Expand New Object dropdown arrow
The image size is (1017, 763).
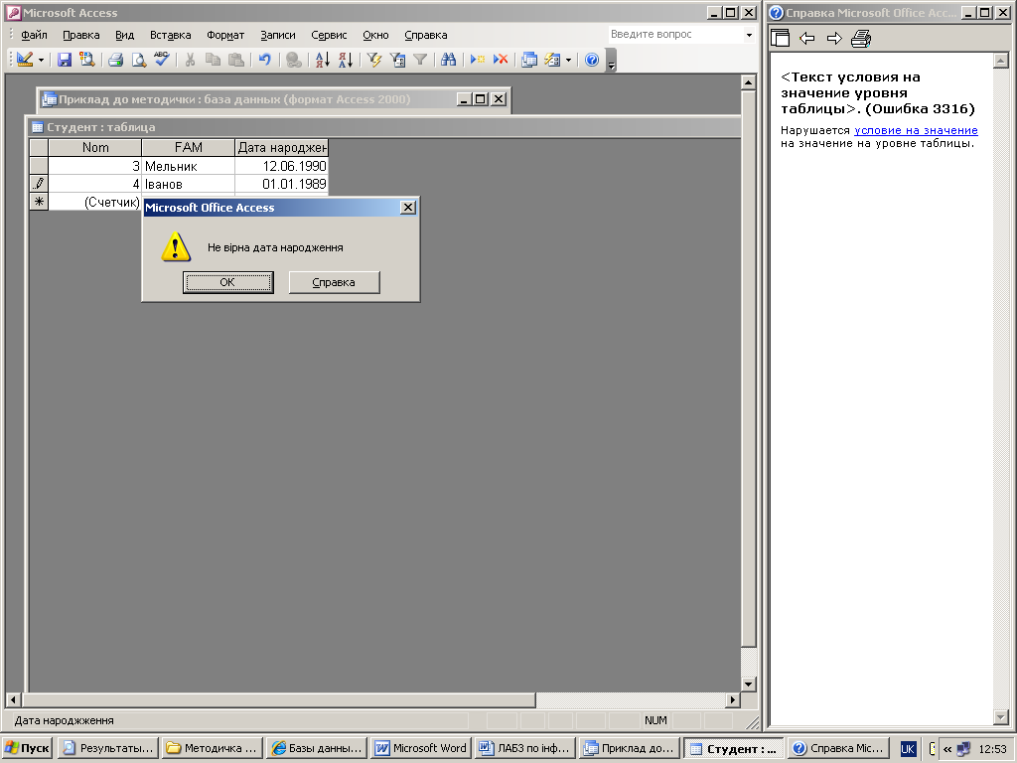pos(568,60)
